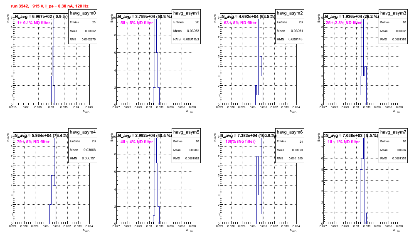
Task: Click Mean value 0.03059 in havg_asym6
Action: [x=297, y=150]
